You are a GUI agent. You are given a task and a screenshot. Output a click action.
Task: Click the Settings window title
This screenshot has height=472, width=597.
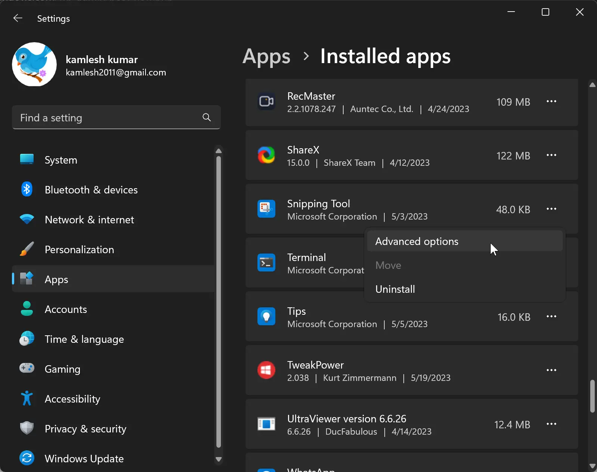[53, 19]
